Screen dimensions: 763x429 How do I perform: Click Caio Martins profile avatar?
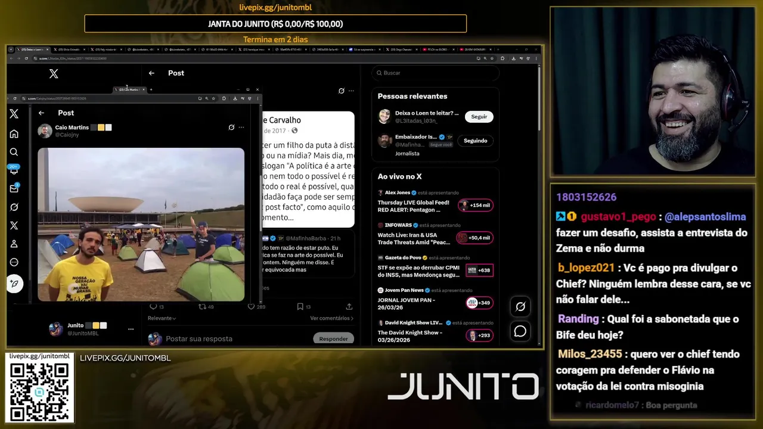pyautogui.click(x=45, y=130)
